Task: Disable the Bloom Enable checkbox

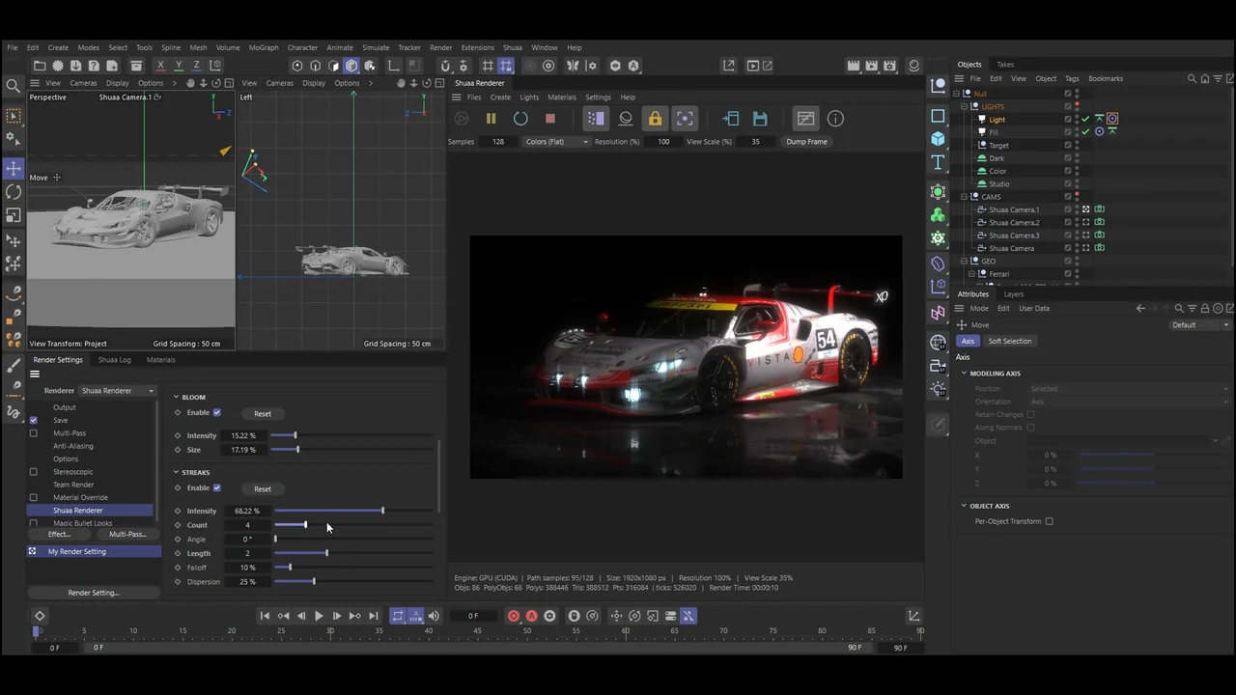Action: (x=216, y=412)
